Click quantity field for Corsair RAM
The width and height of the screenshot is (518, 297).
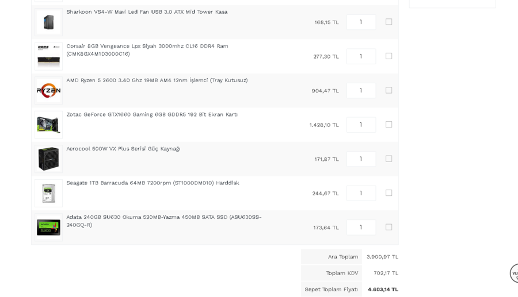coord(361,56)
